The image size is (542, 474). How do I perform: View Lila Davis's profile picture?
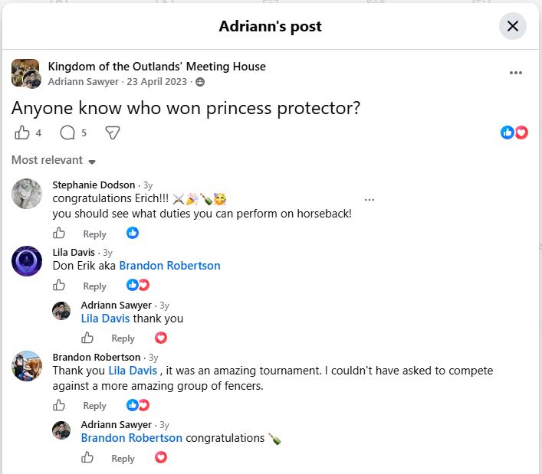27,261
